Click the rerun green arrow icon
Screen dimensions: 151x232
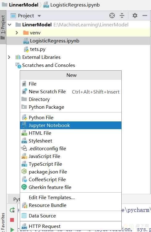pos(12,210)
